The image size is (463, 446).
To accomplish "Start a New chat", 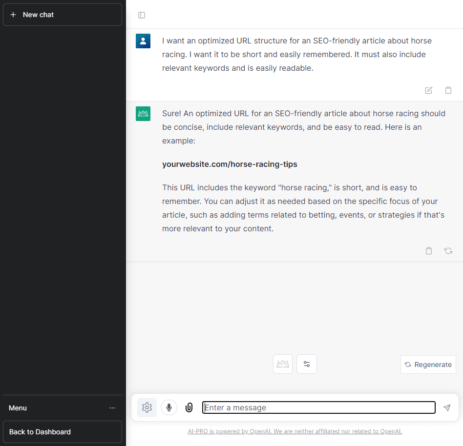I will click(x=63, y=15).
